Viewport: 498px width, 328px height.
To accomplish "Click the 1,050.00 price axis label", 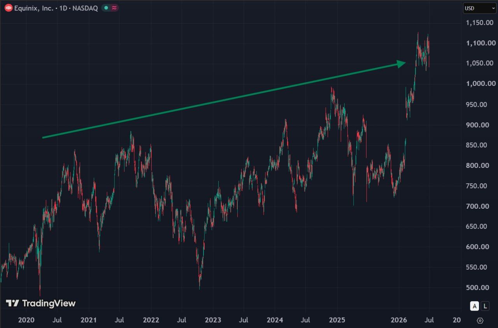I will 480,63.
